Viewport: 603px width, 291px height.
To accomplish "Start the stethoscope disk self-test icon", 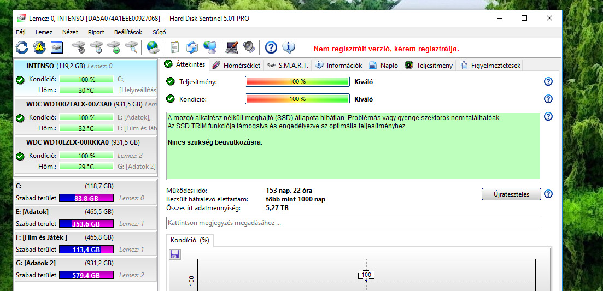I will (x=79, y=47).
